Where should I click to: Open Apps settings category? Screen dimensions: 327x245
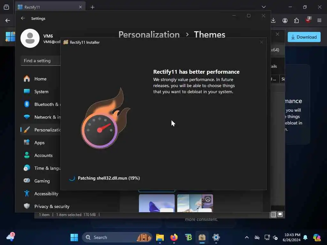coord(41,143)
